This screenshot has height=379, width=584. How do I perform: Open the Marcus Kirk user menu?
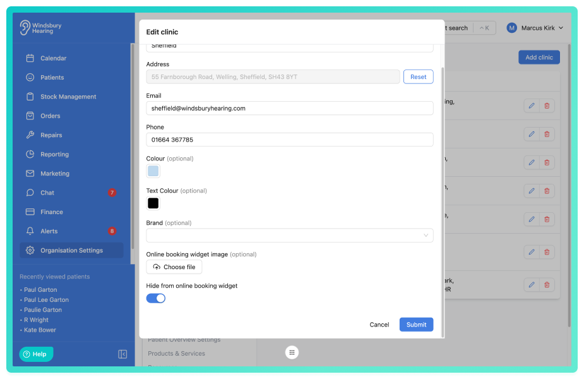[x=535, y=28]
